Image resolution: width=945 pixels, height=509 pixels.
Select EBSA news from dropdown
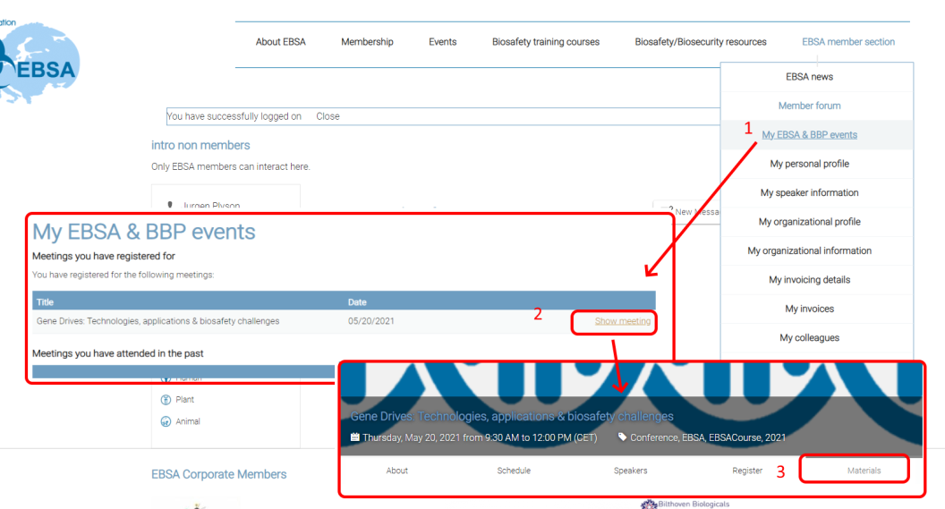click(x=809, y=77)
